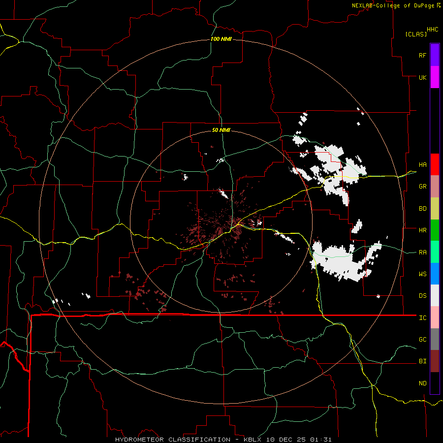The height and width of the screenshot is (443, 443).
Task: Click the 'HHC' product label
Action: pyautogui.click(x=432, y=30)
